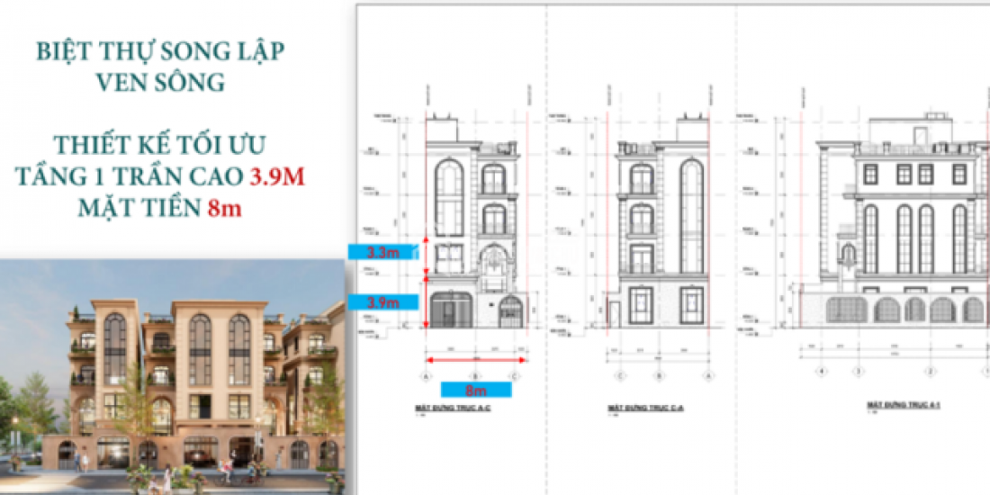Click axis marker B under C-A elevation
Image resolution: width=990 pixels, height=495 pixels.
(660, 376)
